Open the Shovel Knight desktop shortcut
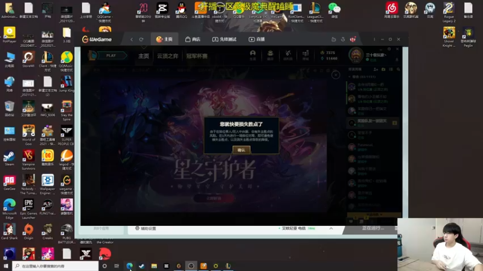 (449, 37)
